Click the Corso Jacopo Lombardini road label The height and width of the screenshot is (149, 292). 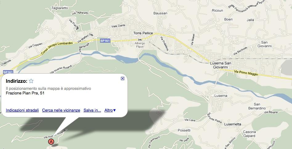pyautogui.click(x=57, y=48)
